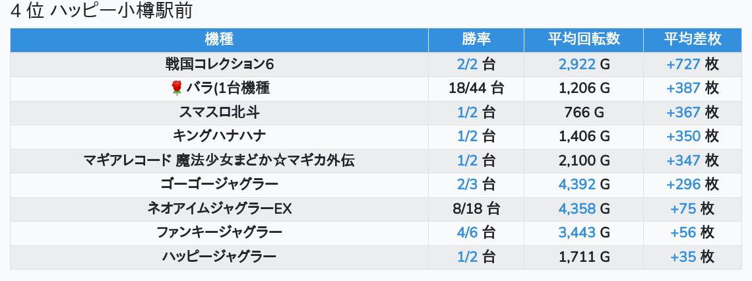Screen dimensions: 752x281
Task: Sort by the 平均差枚 column header
Action: tap(693, 40)
